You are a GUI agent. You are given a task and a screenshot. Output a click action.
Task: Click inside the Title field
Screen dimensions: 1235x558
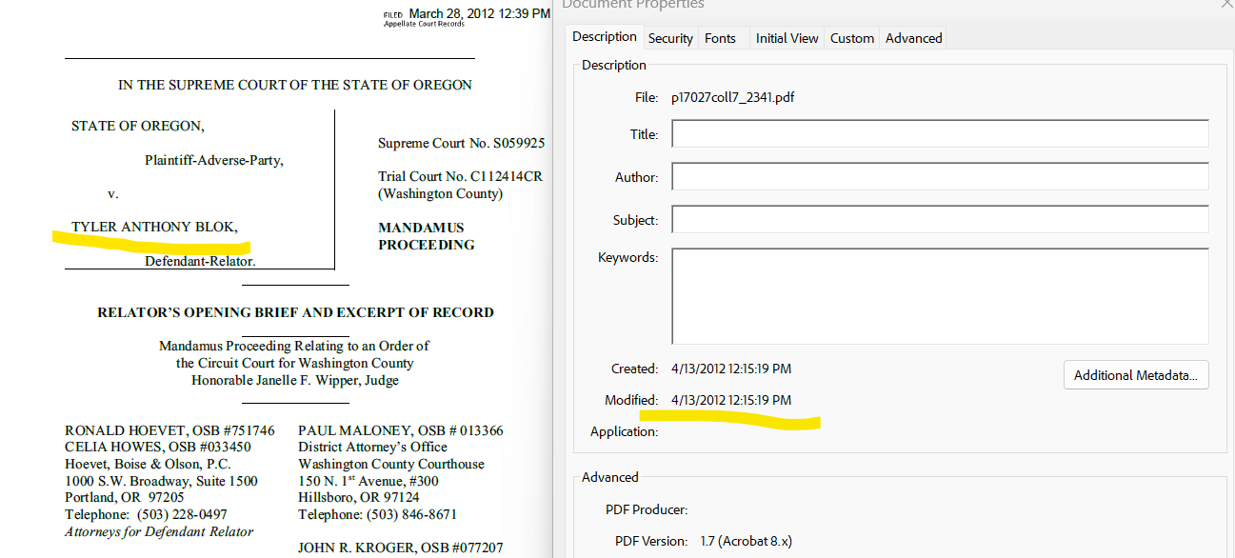click(x=939, y=133)
